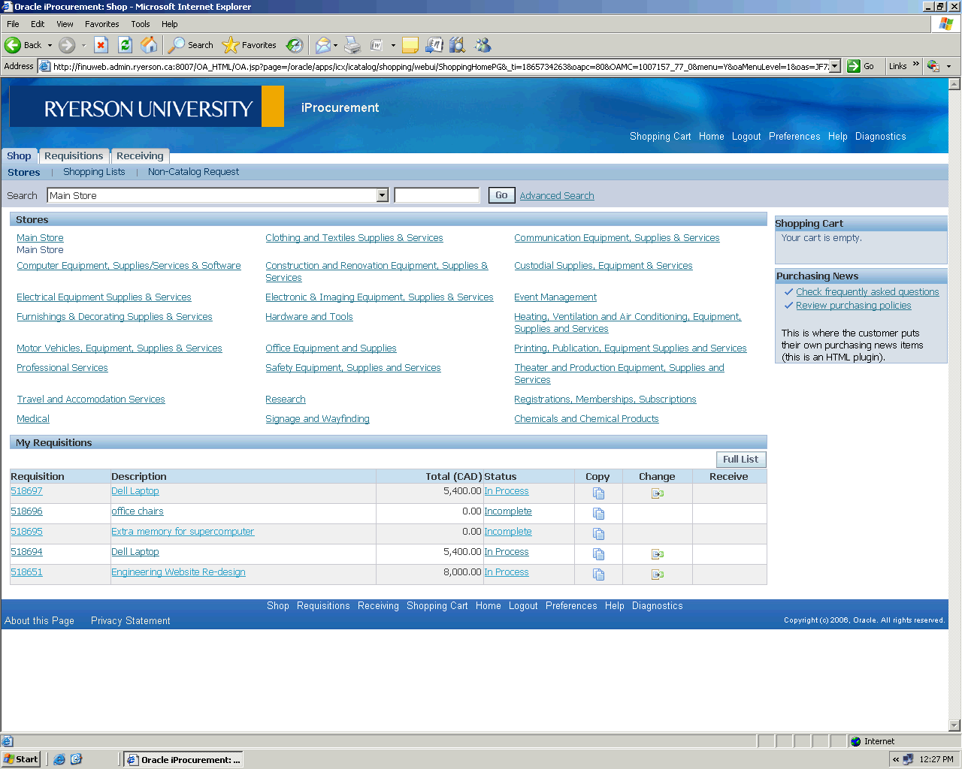Image resolution: width=962 pixels, height=769 pixels.
Task: Click the browser Stop toolbar icon
Action: click(x=101, y=45)
